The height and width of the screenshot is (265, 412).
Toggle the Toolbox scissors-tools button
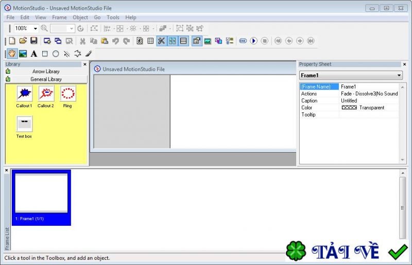(x=161, y=41)
